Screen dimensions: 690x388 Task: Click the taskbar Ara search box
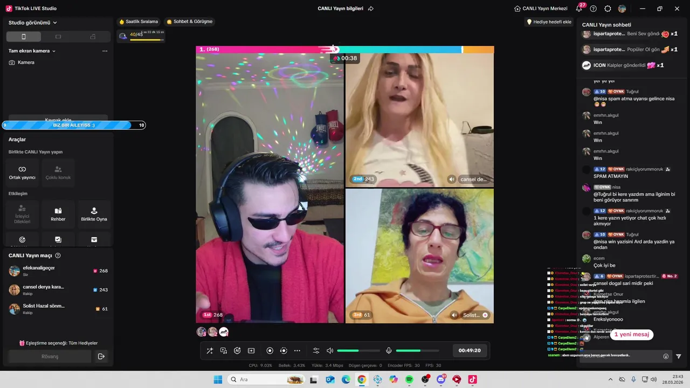266,379
